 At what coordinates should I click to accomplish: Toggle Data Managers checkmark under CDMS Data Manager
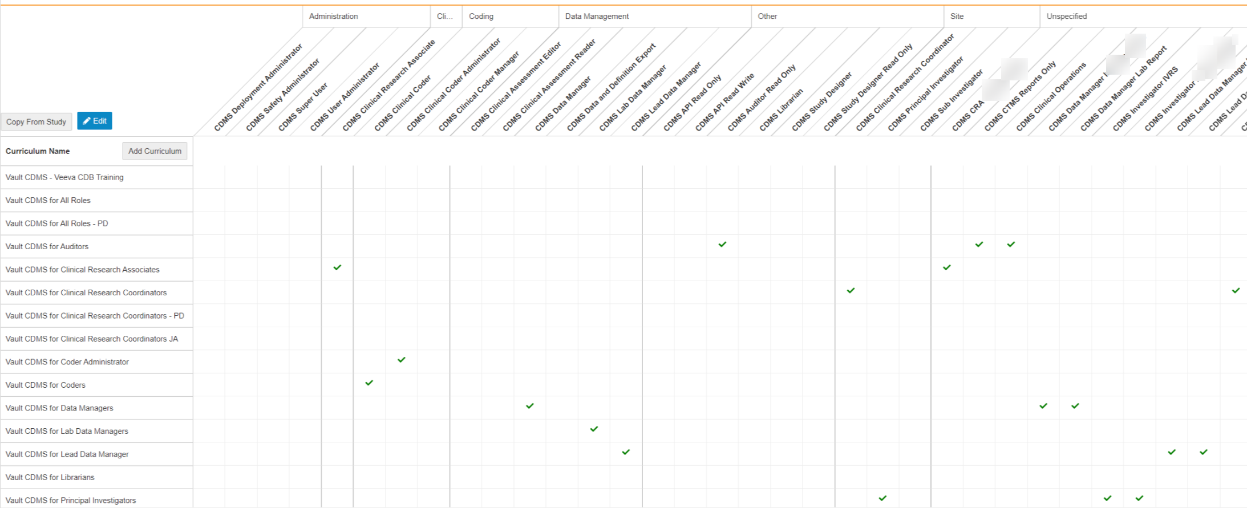point(530,406)
